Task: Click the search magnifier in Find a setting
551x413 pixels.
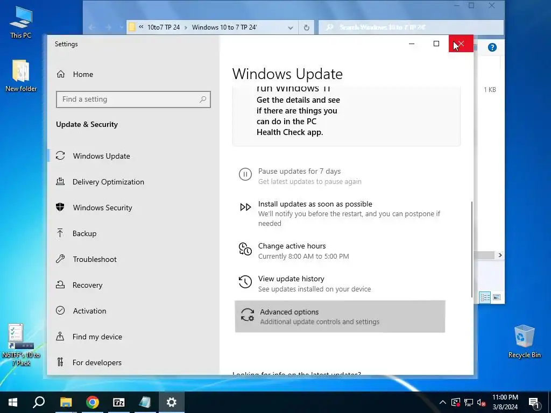Action: point(203,99)
